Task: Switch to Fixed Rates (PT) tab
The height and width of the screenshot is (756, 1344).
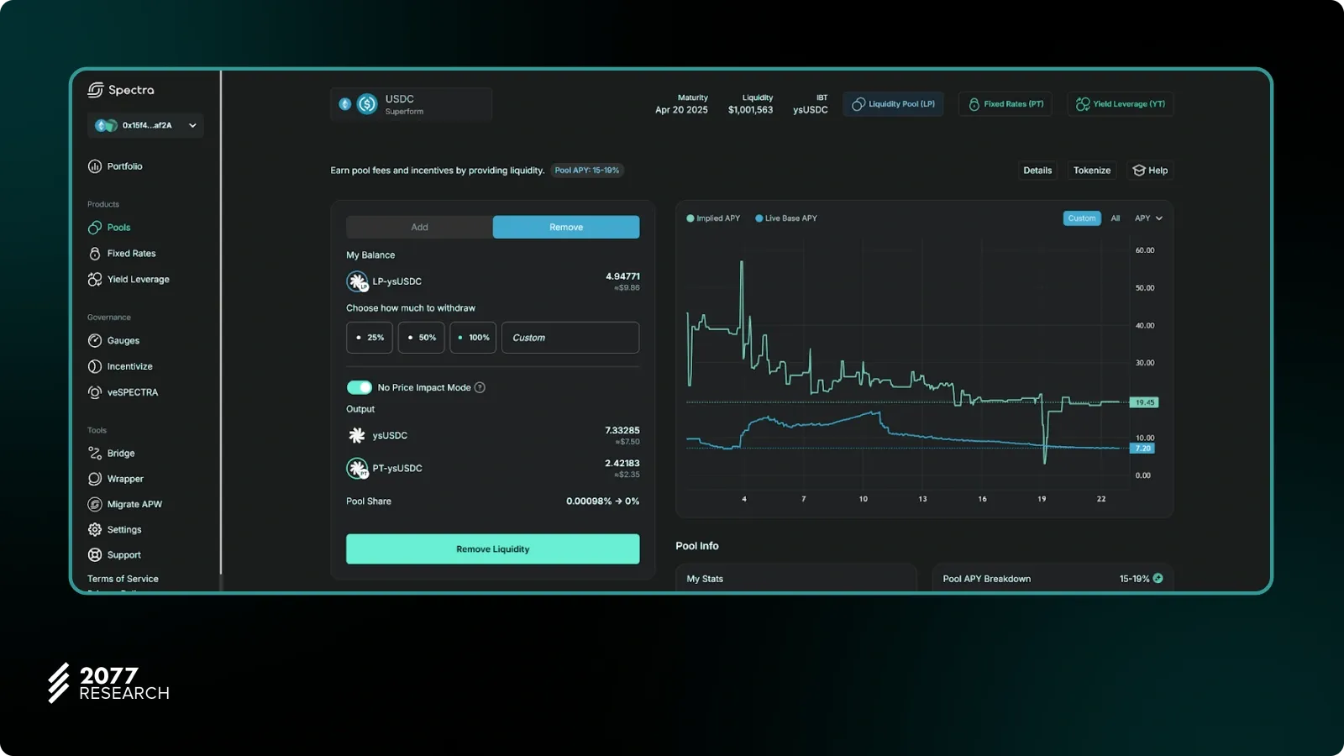Action: click(1005, 104)
